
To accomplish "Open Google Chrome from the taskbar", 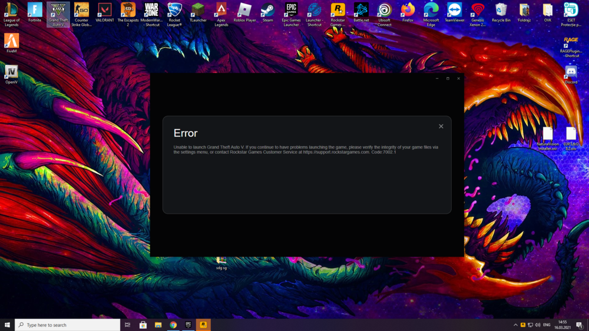I will pyautogui.click(x=173, y=325).
